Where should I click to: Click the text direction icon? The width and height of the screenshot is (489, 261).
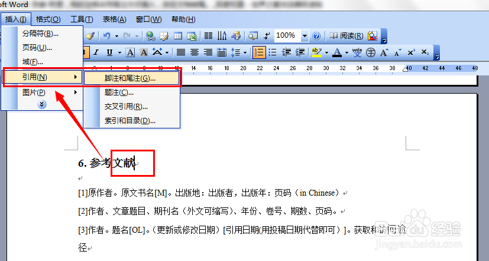tap(222, 36)
